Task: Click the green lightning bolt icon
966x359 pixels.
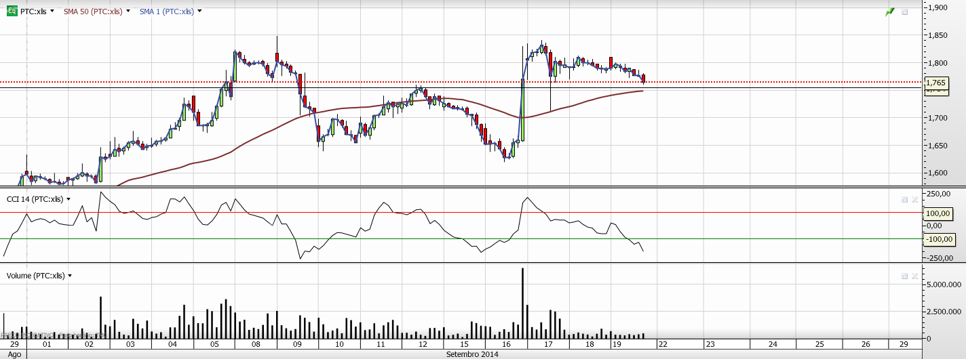Action: 890,12
